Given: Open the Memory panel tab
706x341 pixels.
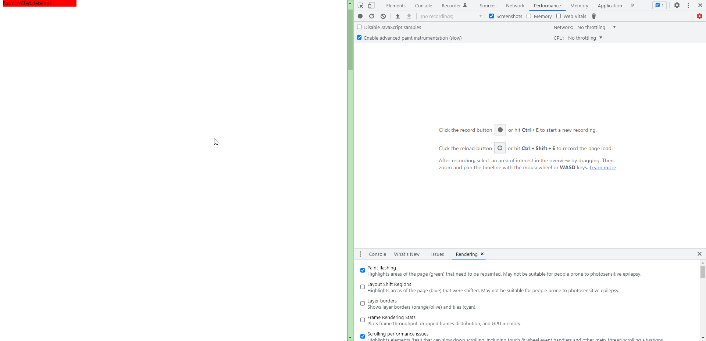Looking at the screenshot, I should (x=579, y=6).
